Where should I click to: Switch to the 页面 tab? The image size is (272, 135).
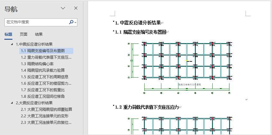click(24, 34)
